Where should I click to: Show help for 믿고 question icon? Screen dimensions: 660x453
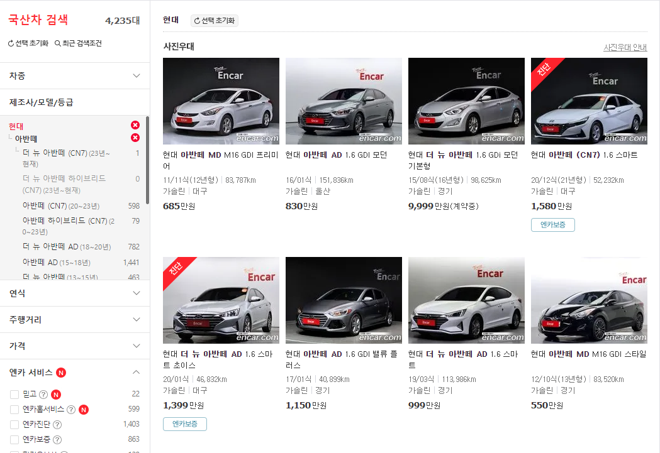43,395
